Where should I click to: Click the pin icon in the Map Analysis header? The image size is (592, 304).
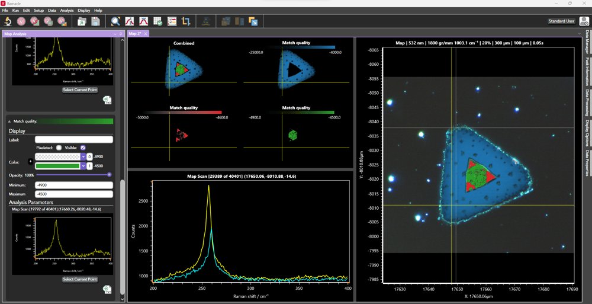pos(121,34)
